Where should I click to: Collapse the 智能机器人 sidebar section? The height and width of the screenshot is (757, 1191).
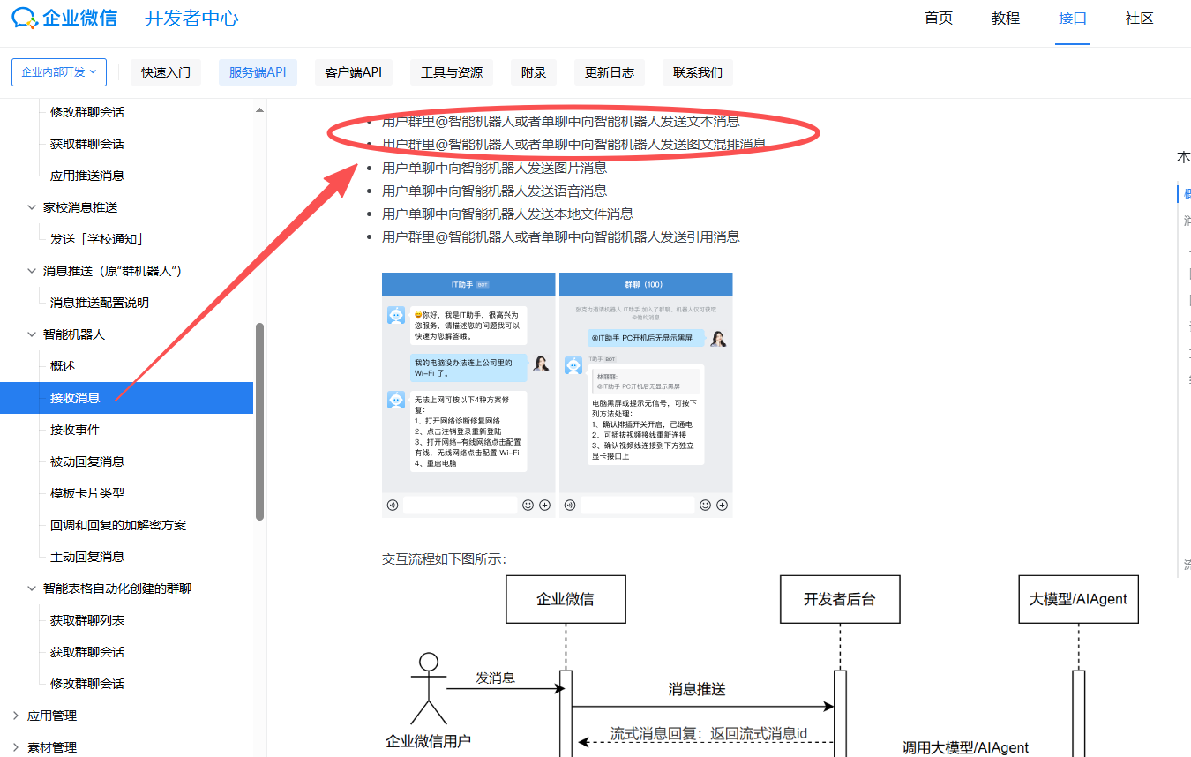coord(31,334)
